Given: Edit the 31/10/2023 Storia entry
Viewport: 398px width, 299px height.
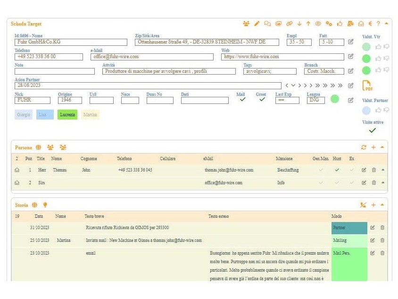Looking at the screenshot, I should click(373, 228).
